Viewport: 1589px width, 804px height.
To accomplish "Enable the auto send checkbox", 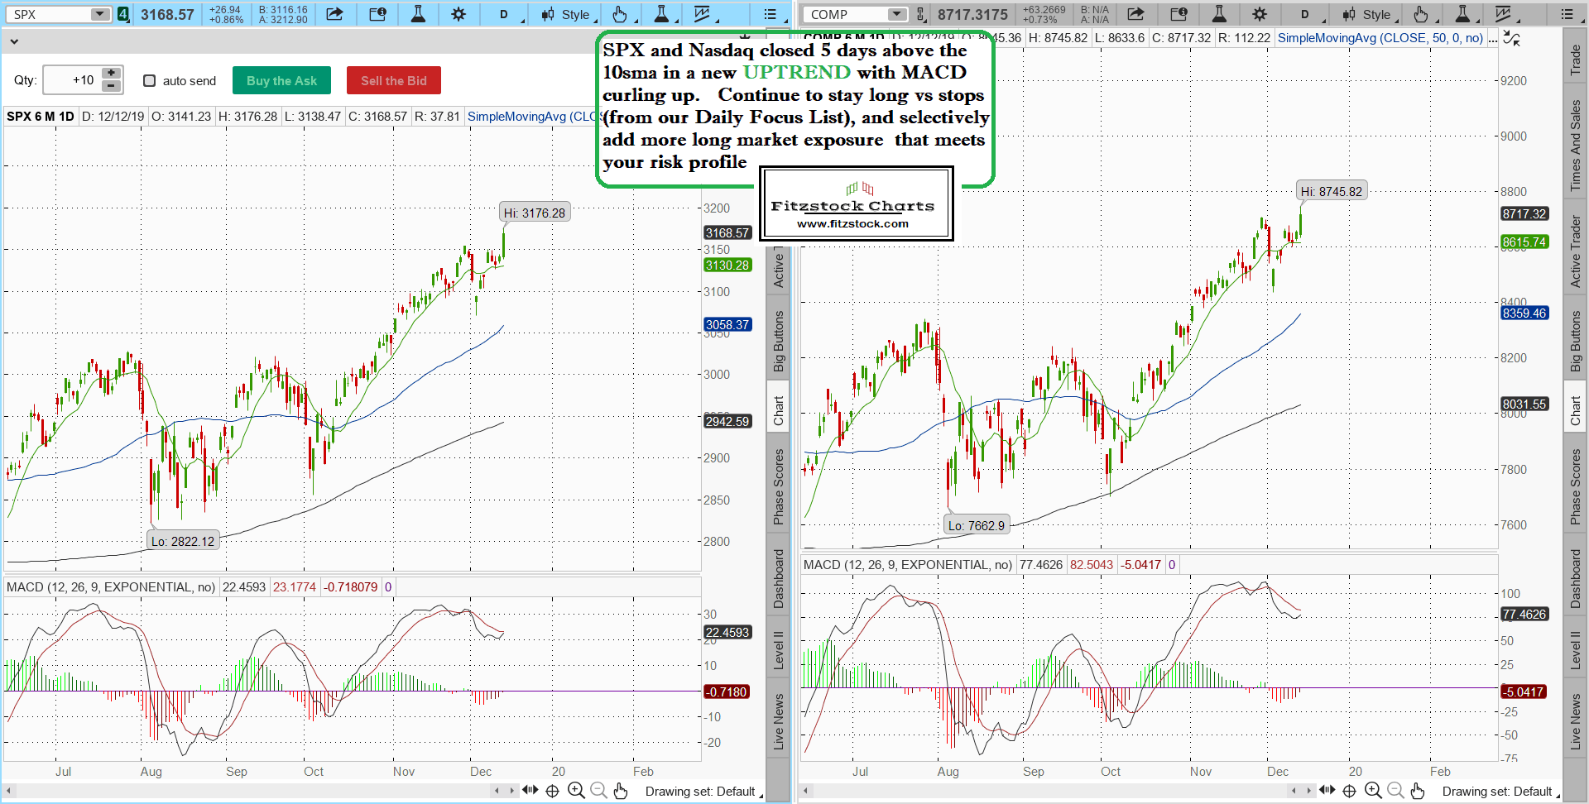I will point(150,80).
